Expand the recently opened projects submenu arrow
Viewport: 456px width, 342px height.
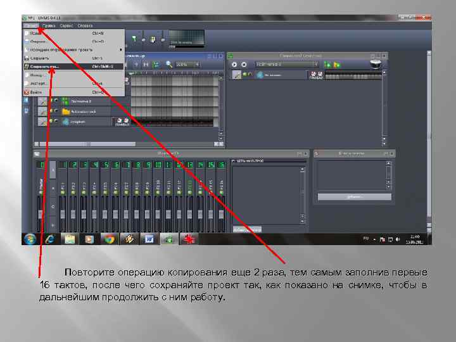tap(121, 50)
